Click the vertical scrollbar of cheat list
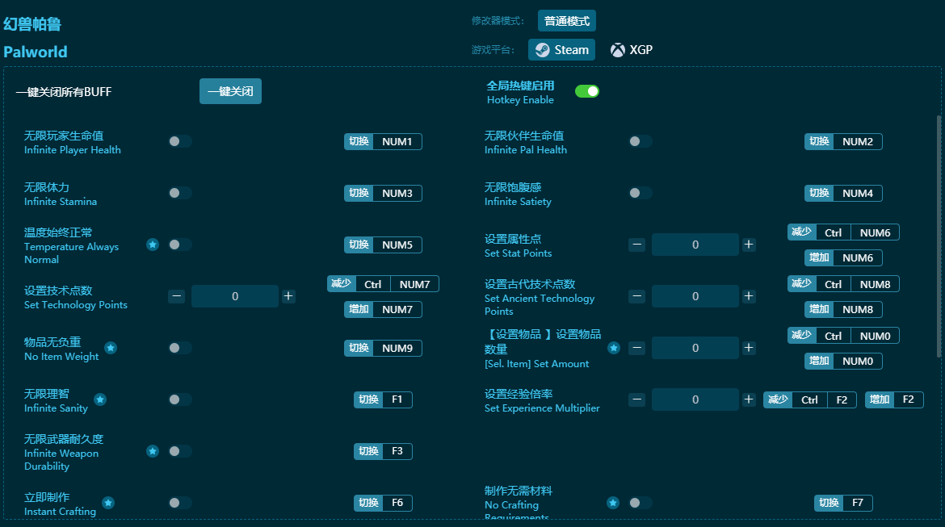Screen dimensions: 945x527 click(939, 236)
